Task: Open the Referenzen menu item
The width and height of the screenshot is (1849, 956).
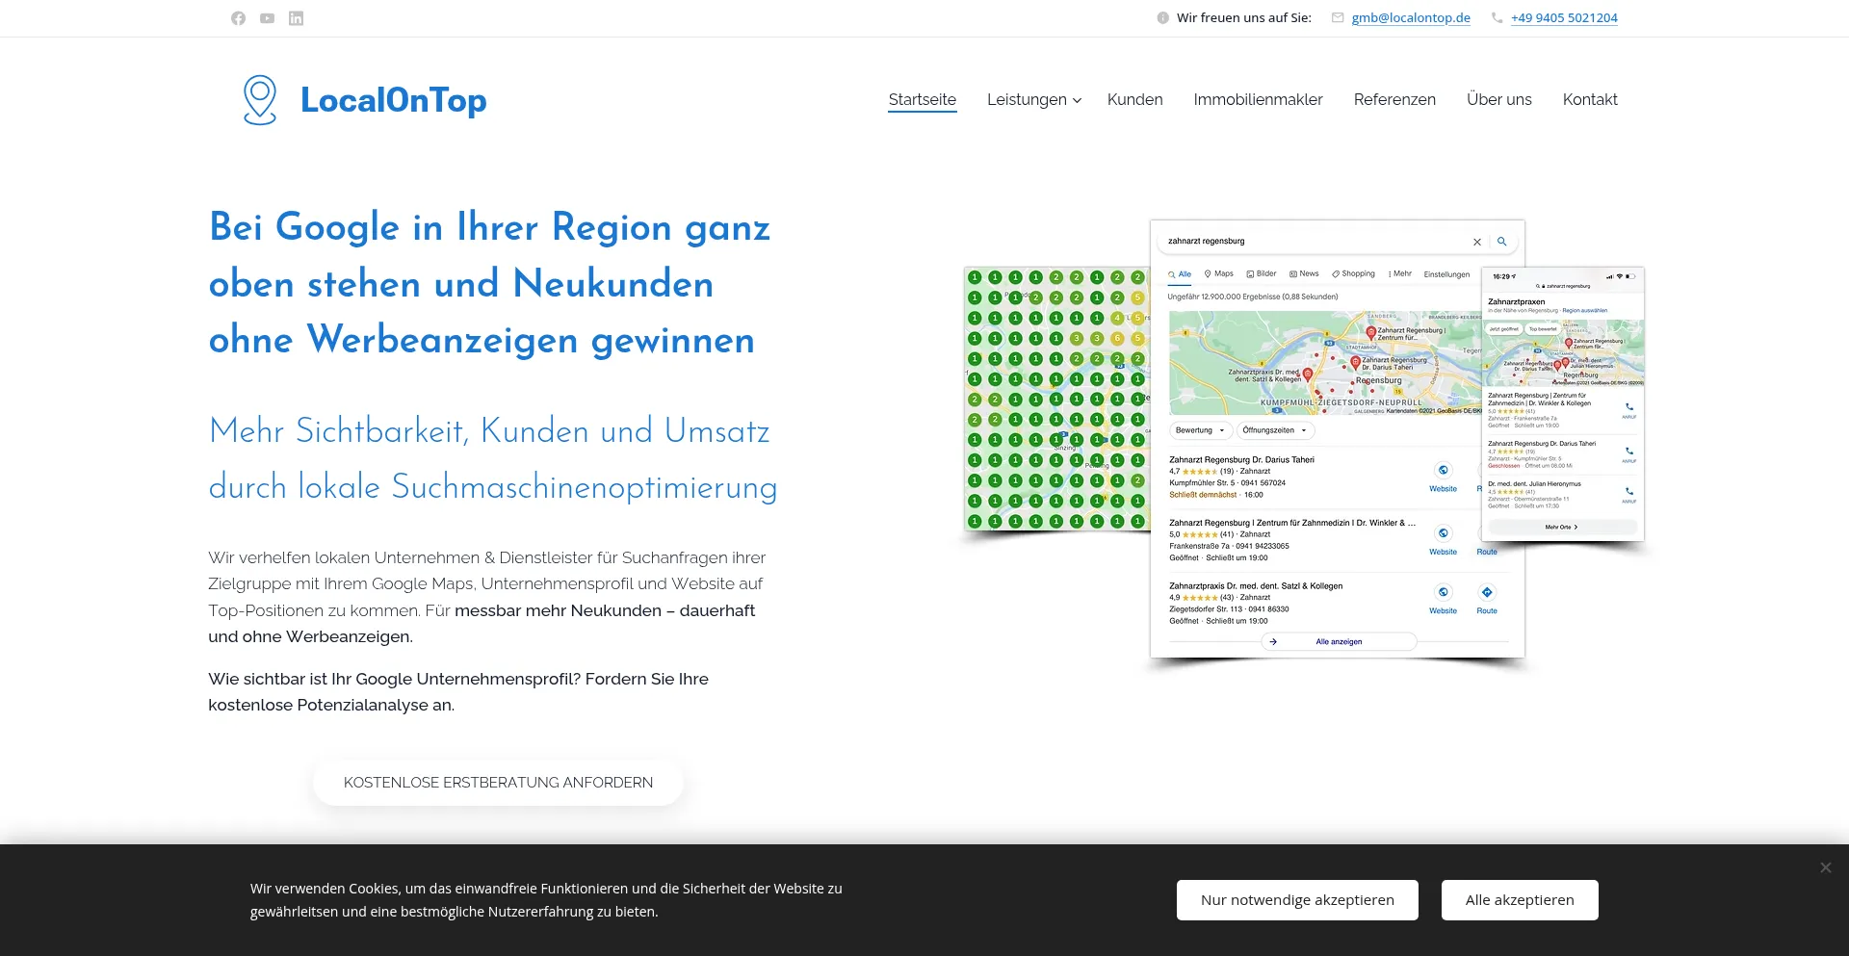Action: point(1394,100)
